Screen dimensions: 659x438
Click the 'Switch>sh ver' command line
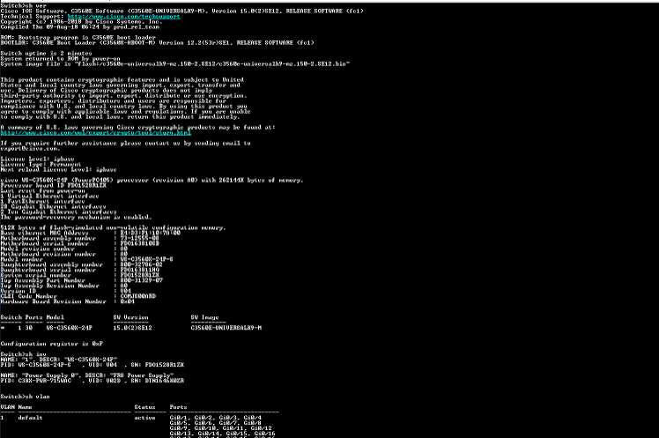(23, 6)
